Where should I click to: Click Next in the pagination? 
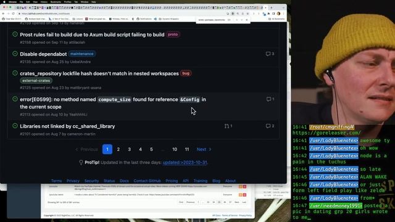pos(204,149)
